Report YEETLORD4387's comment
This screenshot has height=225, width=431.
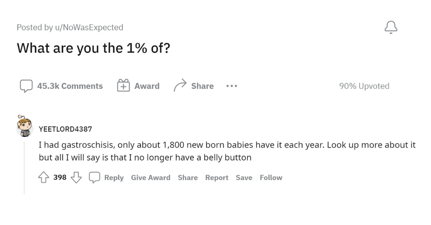pyautogui.click(x=217, y=177)
